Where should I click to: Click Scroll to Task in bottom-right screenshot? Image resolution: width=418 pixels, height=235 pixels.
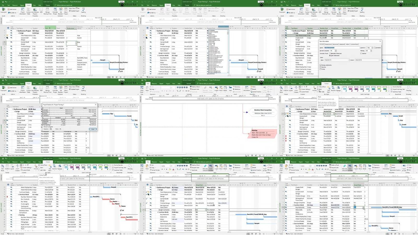click(404, 168)
